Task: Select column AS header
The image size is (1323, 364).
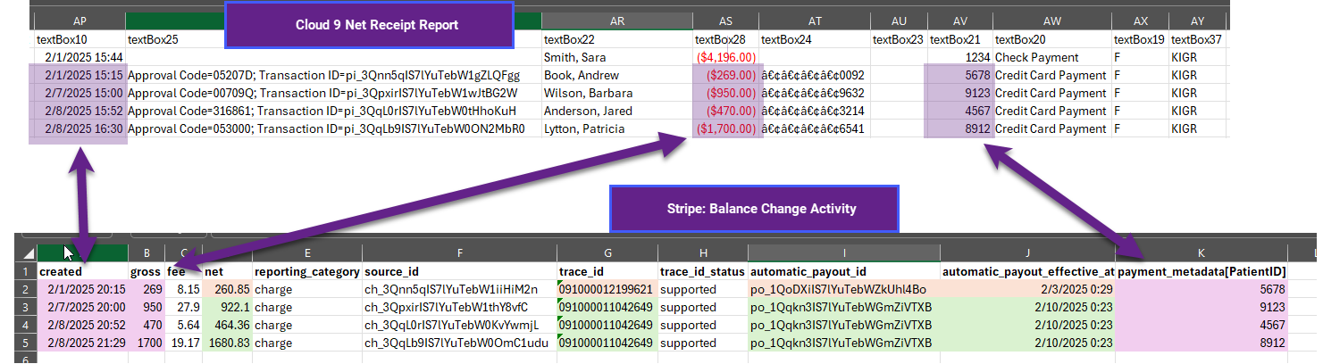Action: (725, 21)
